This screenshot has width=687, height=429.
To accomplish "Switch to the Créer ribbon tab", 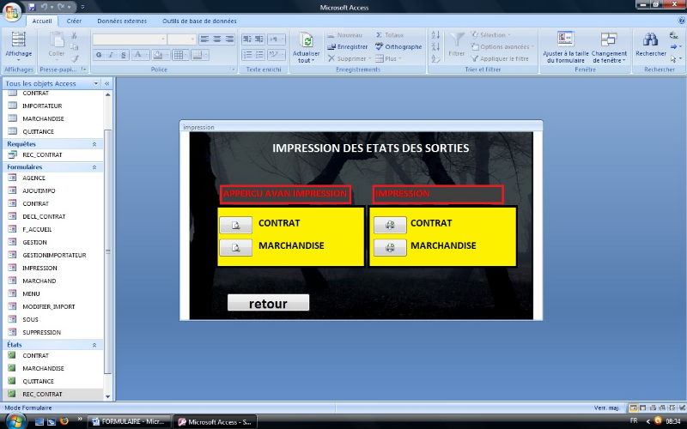I will (75, 20).
